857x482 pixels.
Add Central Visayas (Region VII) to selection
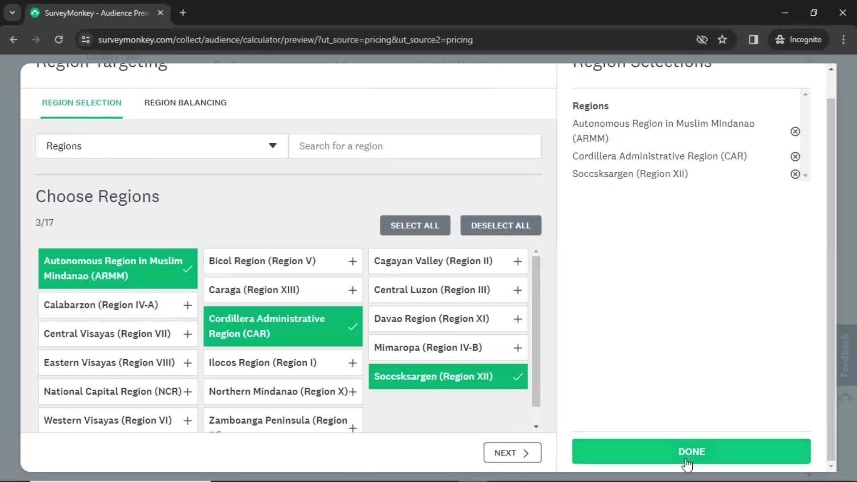click(188, 334)
